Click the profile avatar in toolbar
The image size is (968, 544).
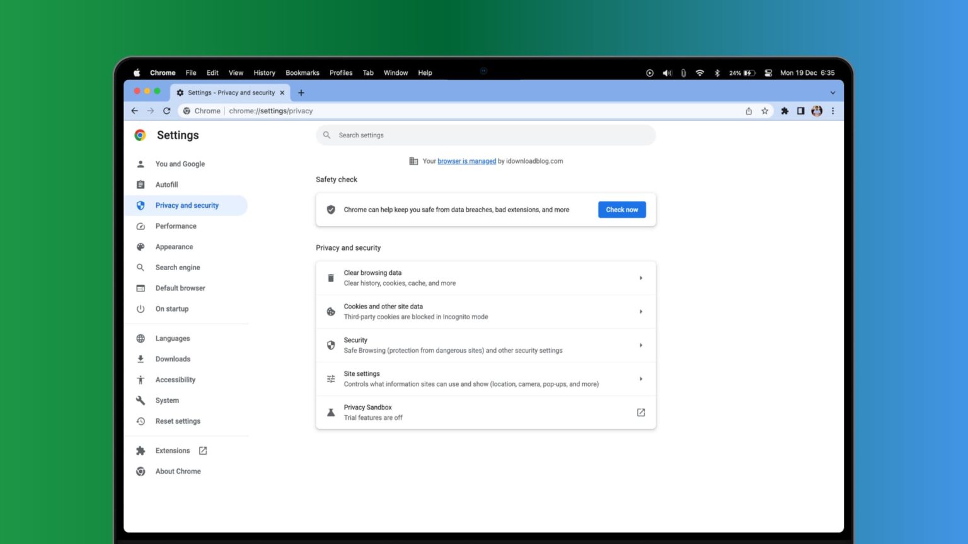[817, 111]
